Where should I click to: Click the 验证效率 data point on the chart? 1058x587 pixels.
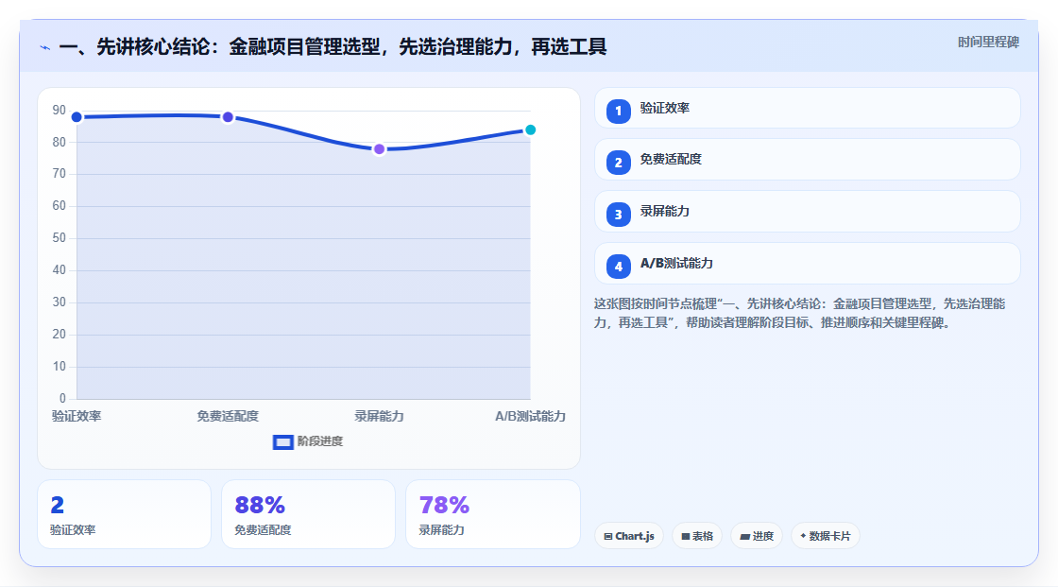(77, 117)
